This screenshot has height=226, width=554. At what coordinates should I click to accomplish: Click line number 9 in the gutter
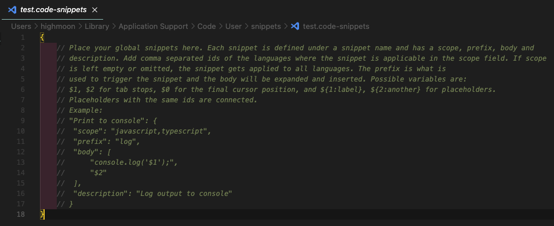coord(23,121)
